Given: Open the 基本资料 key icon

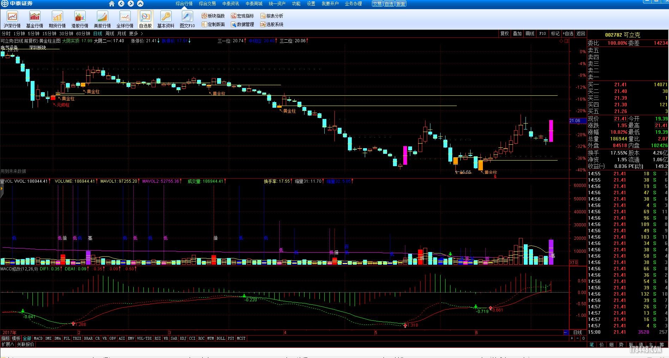Looking at the screenshot, I should [x=166, y=19].
